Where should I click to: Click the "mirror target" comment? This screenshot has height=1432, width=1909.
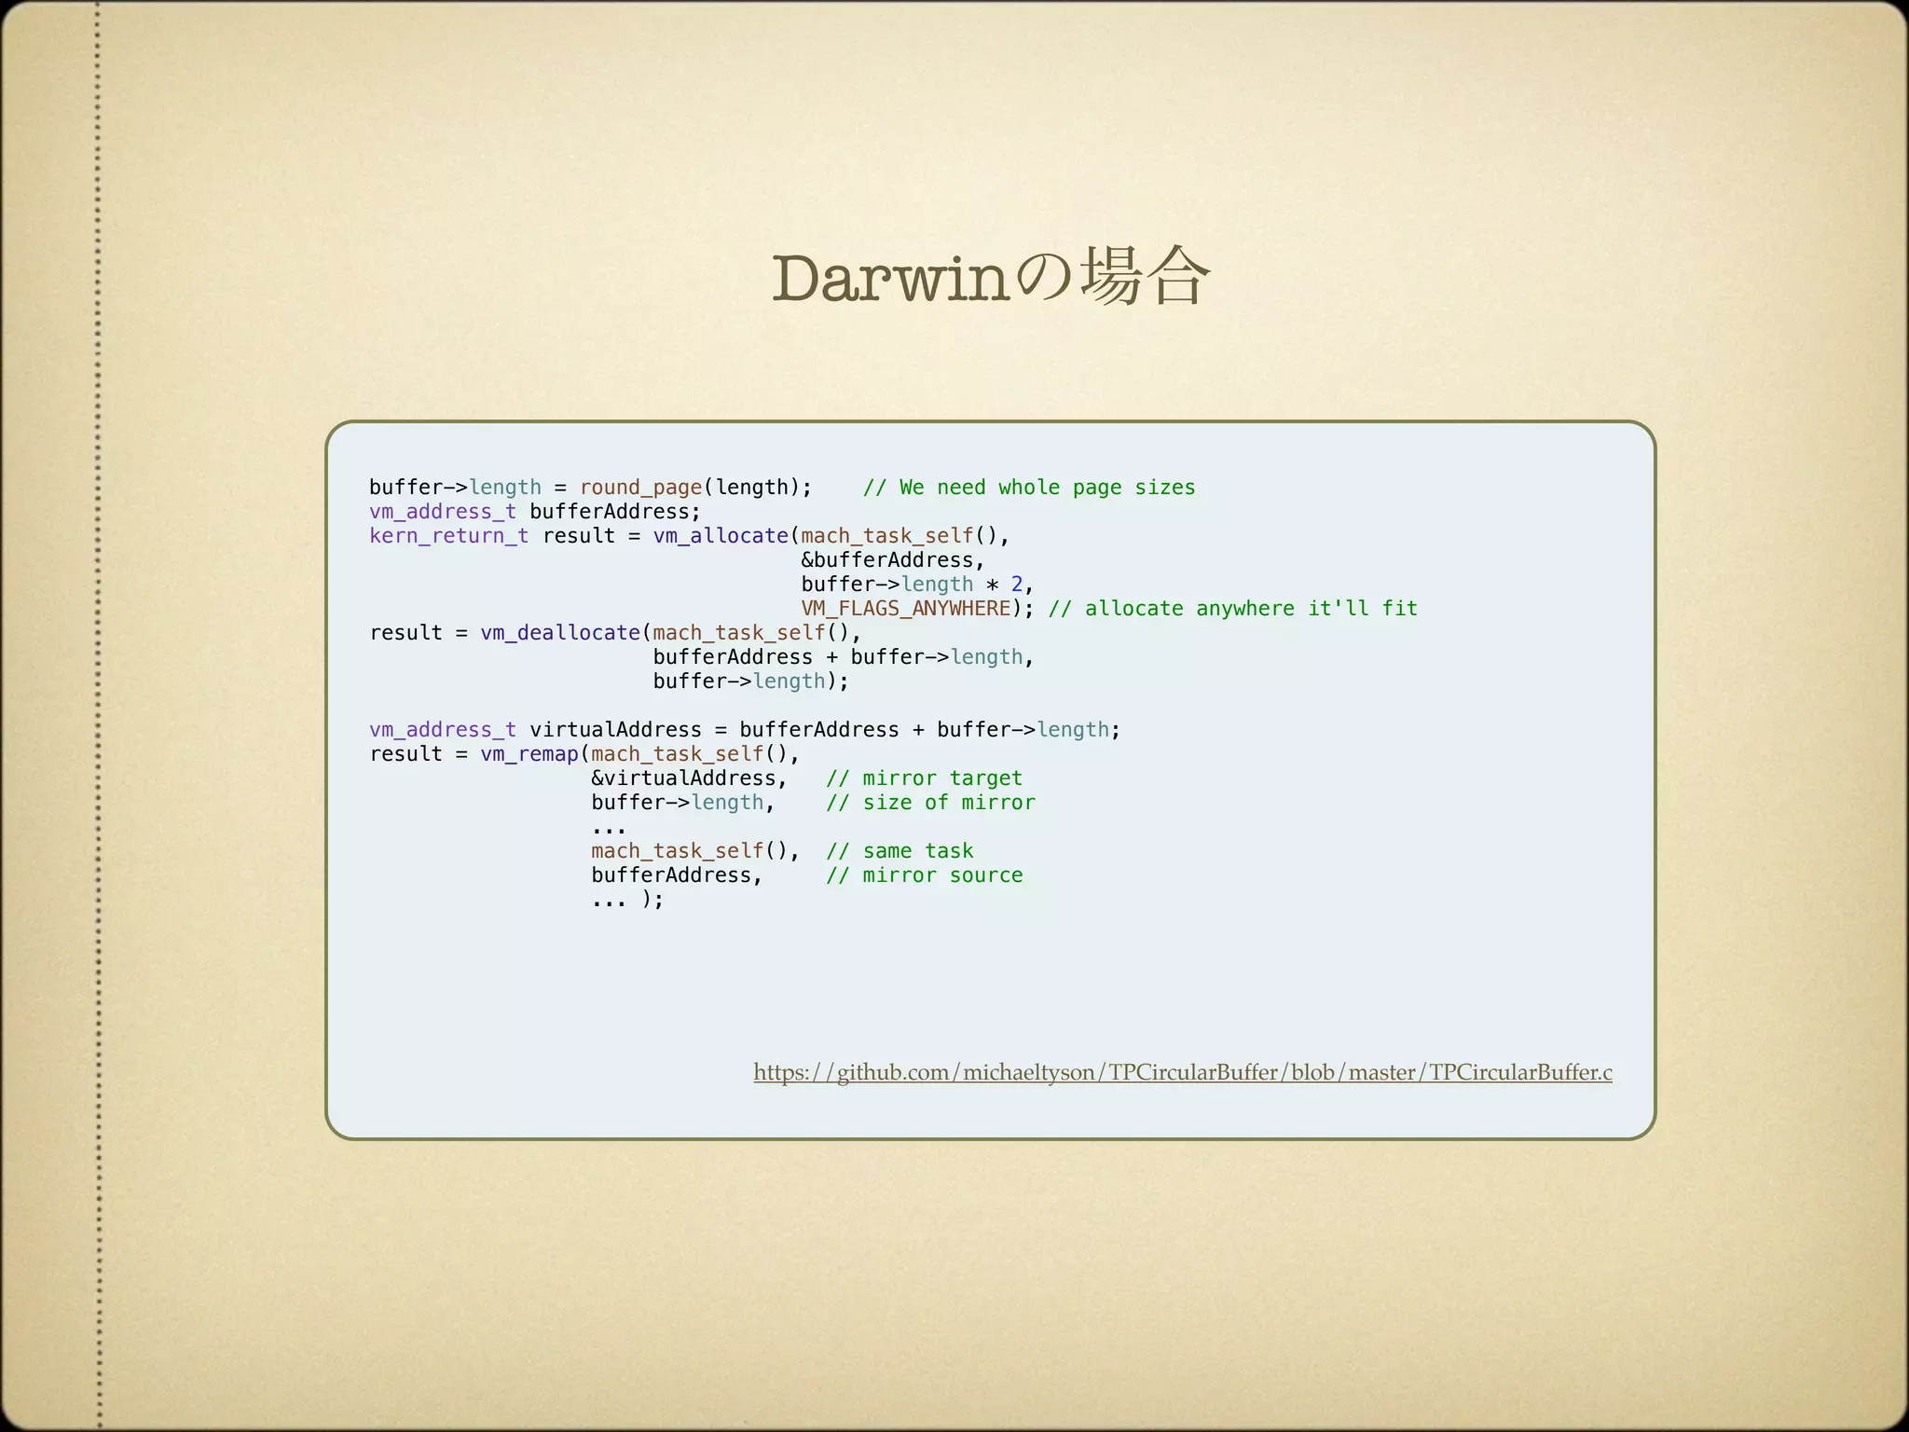coord(924,778)
